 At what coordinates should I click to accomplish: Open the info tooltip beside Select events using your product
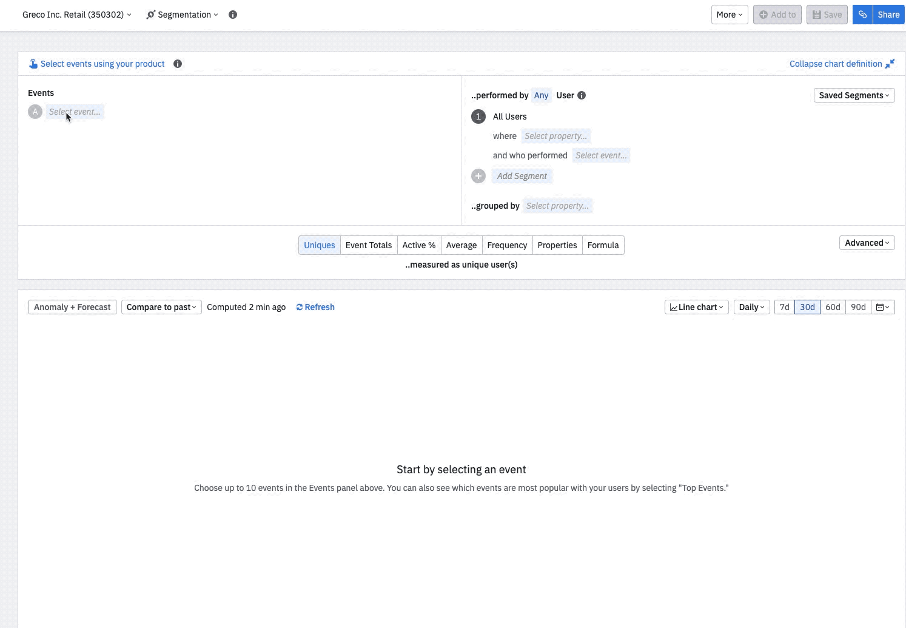pyautogui.click(x=177, y=63)
